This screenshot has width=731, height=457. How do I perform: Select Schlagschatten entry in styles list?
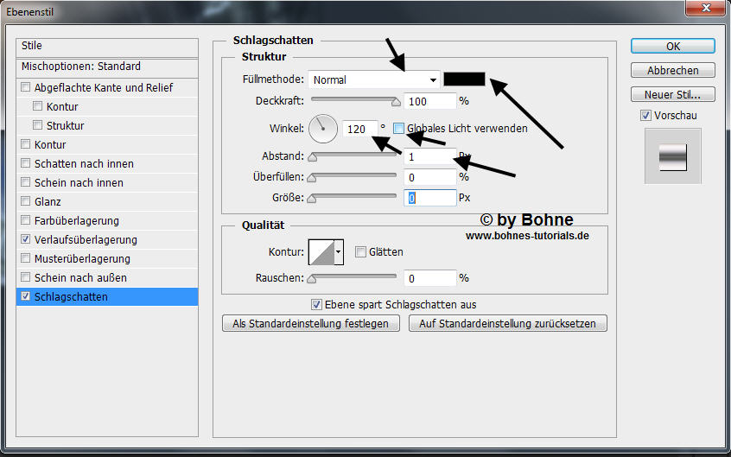[71, 296]
